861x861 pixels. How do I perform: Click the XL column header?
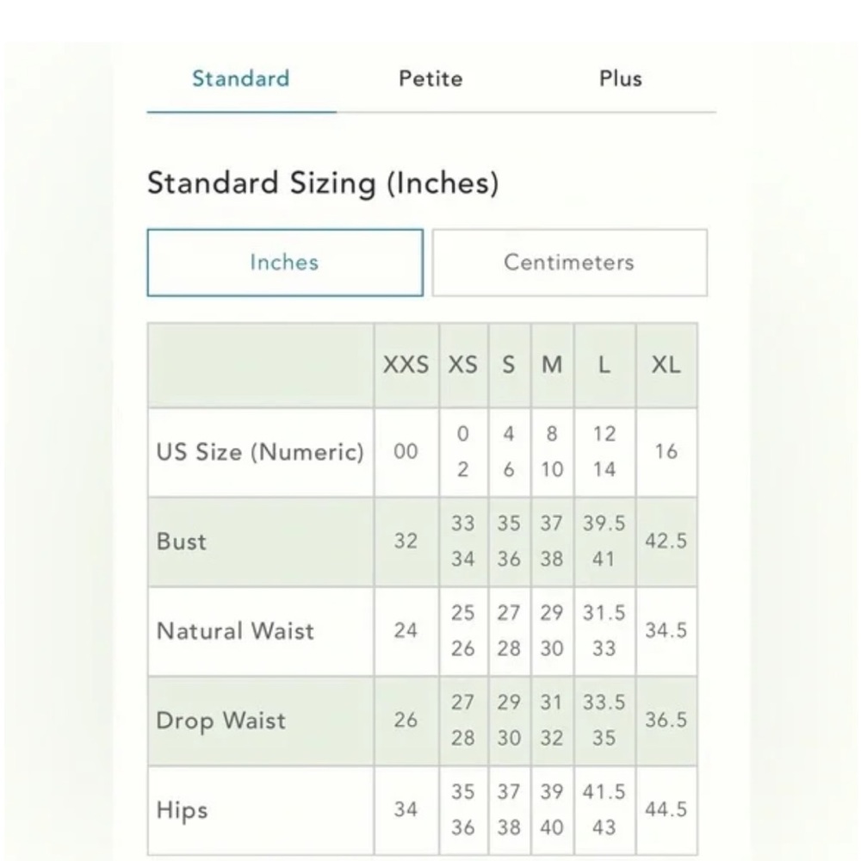point(666,365)
